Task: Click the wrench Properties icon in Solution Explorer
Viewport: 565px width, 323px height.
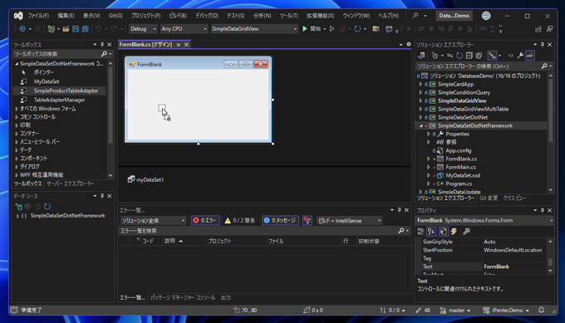Action: point(520,56)
